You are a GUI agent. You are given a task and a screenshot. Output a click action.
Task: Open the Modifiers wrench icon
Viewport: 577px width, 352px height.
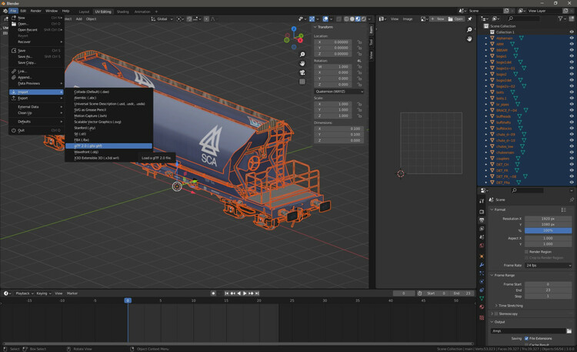click(482, 265)
